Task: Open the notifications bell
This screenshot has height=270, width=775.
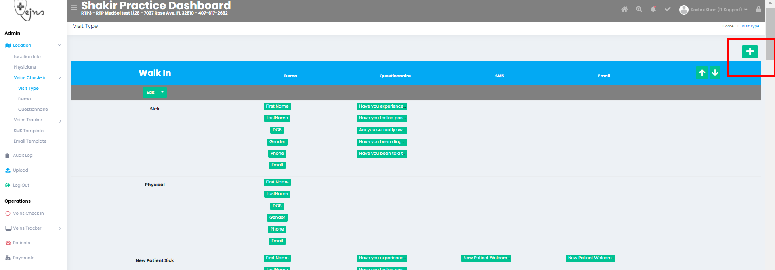Action: pos(653,9)
